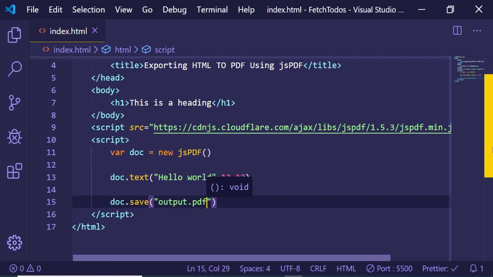Open the More Actions ellipsis menu
Image resolution: width=493 pixels, height=277 pixels.
[x=477, y=31]
